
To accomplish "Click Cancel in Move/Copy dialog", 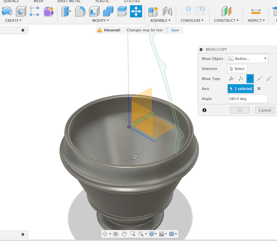I will pos(264,110).
